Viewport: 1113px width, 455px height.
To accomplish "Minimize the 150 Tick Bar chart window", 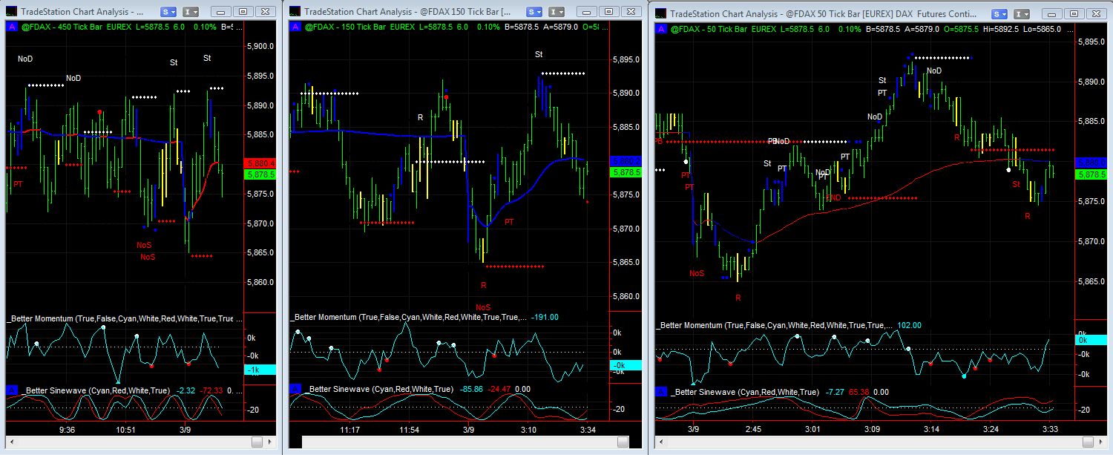I will [x=586, y=12].
